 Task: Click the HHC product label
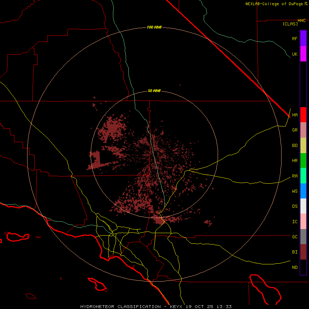[x=302, y=21]
